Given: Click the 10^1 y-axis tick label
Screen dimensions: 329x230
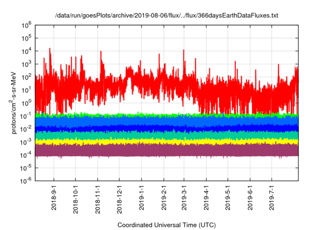Looking at the screenshot, I should 27,90.
